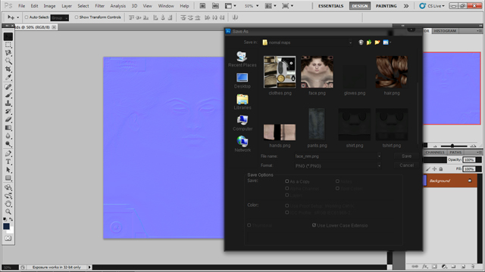485x272 pixels.
Task: Enable Show Transform Controls checkbox
Action: tap(77, 17)
